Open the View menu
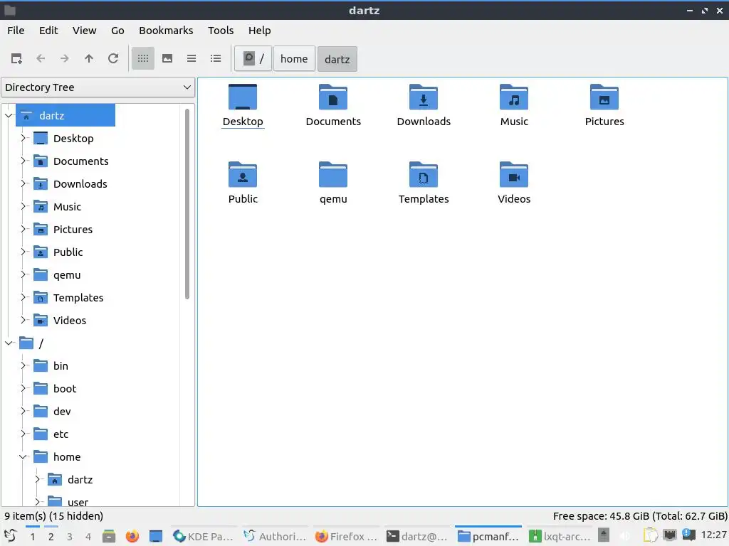Image resolution: width=729 pixels, height=546 pixels. [84, 31]
